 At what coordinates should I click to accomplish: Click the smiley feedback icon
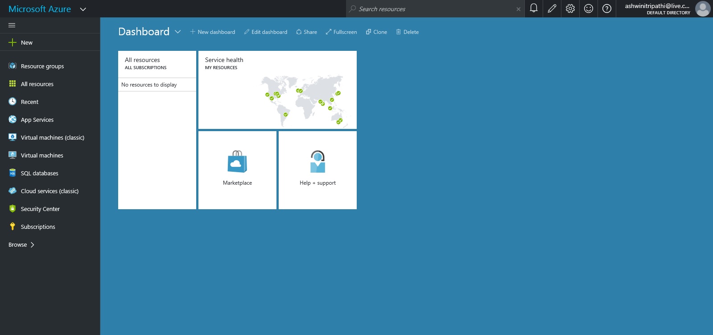[589, 8]
